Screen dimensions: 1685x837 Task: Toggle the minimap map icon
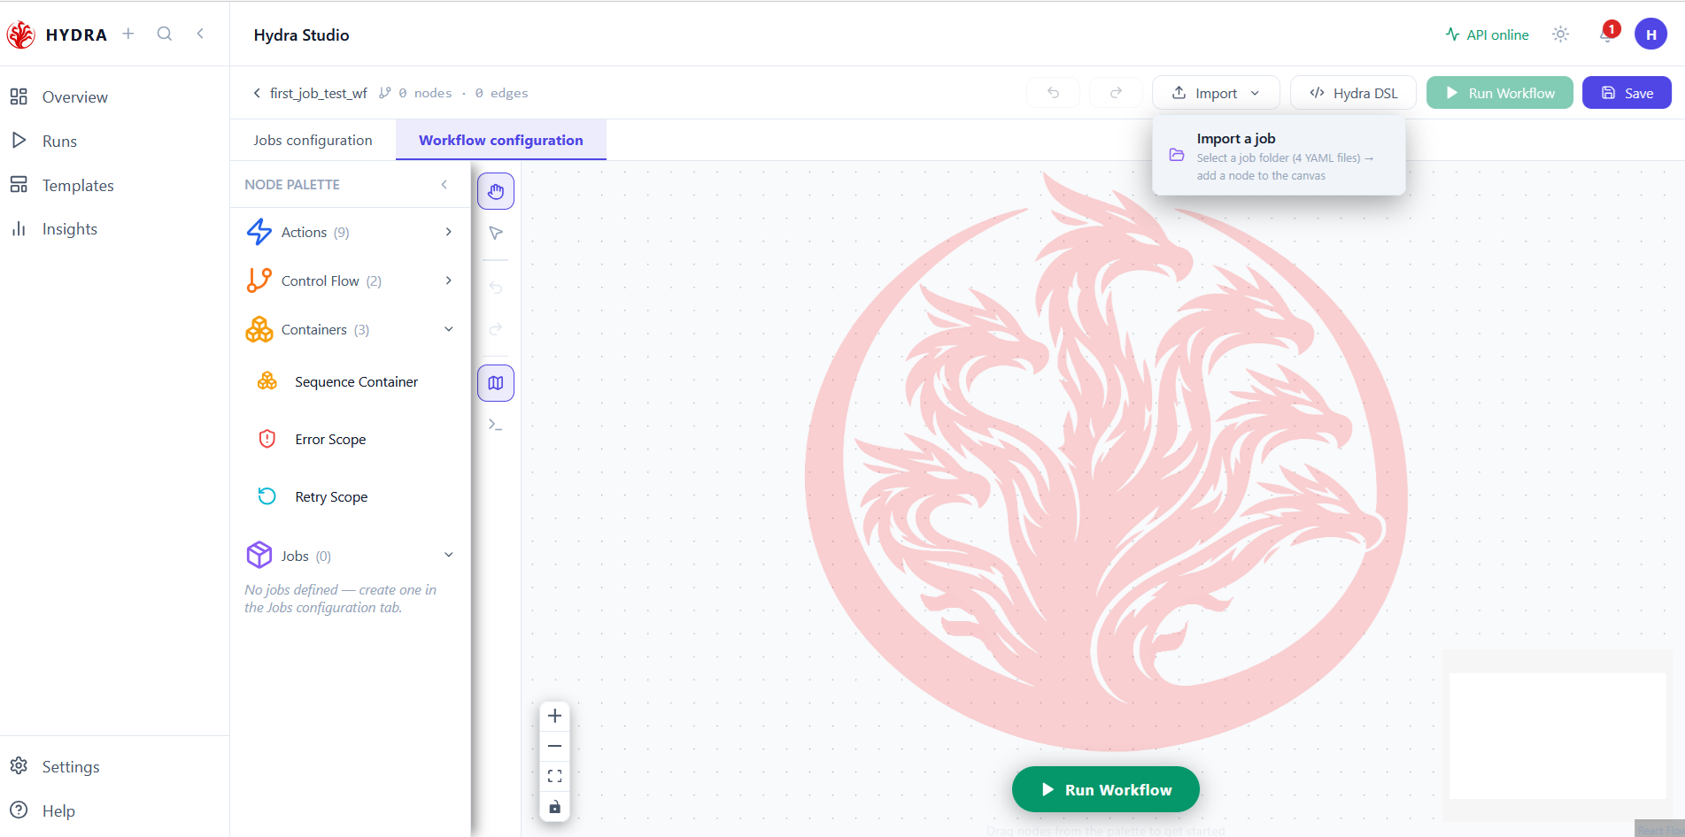coord(496,383)
